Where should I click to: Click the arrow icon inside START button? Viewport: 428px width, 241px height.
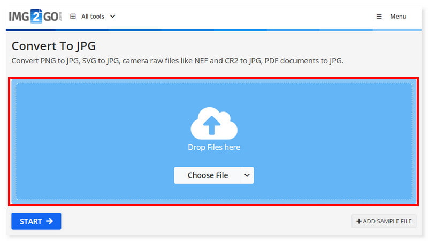(50, 221)
